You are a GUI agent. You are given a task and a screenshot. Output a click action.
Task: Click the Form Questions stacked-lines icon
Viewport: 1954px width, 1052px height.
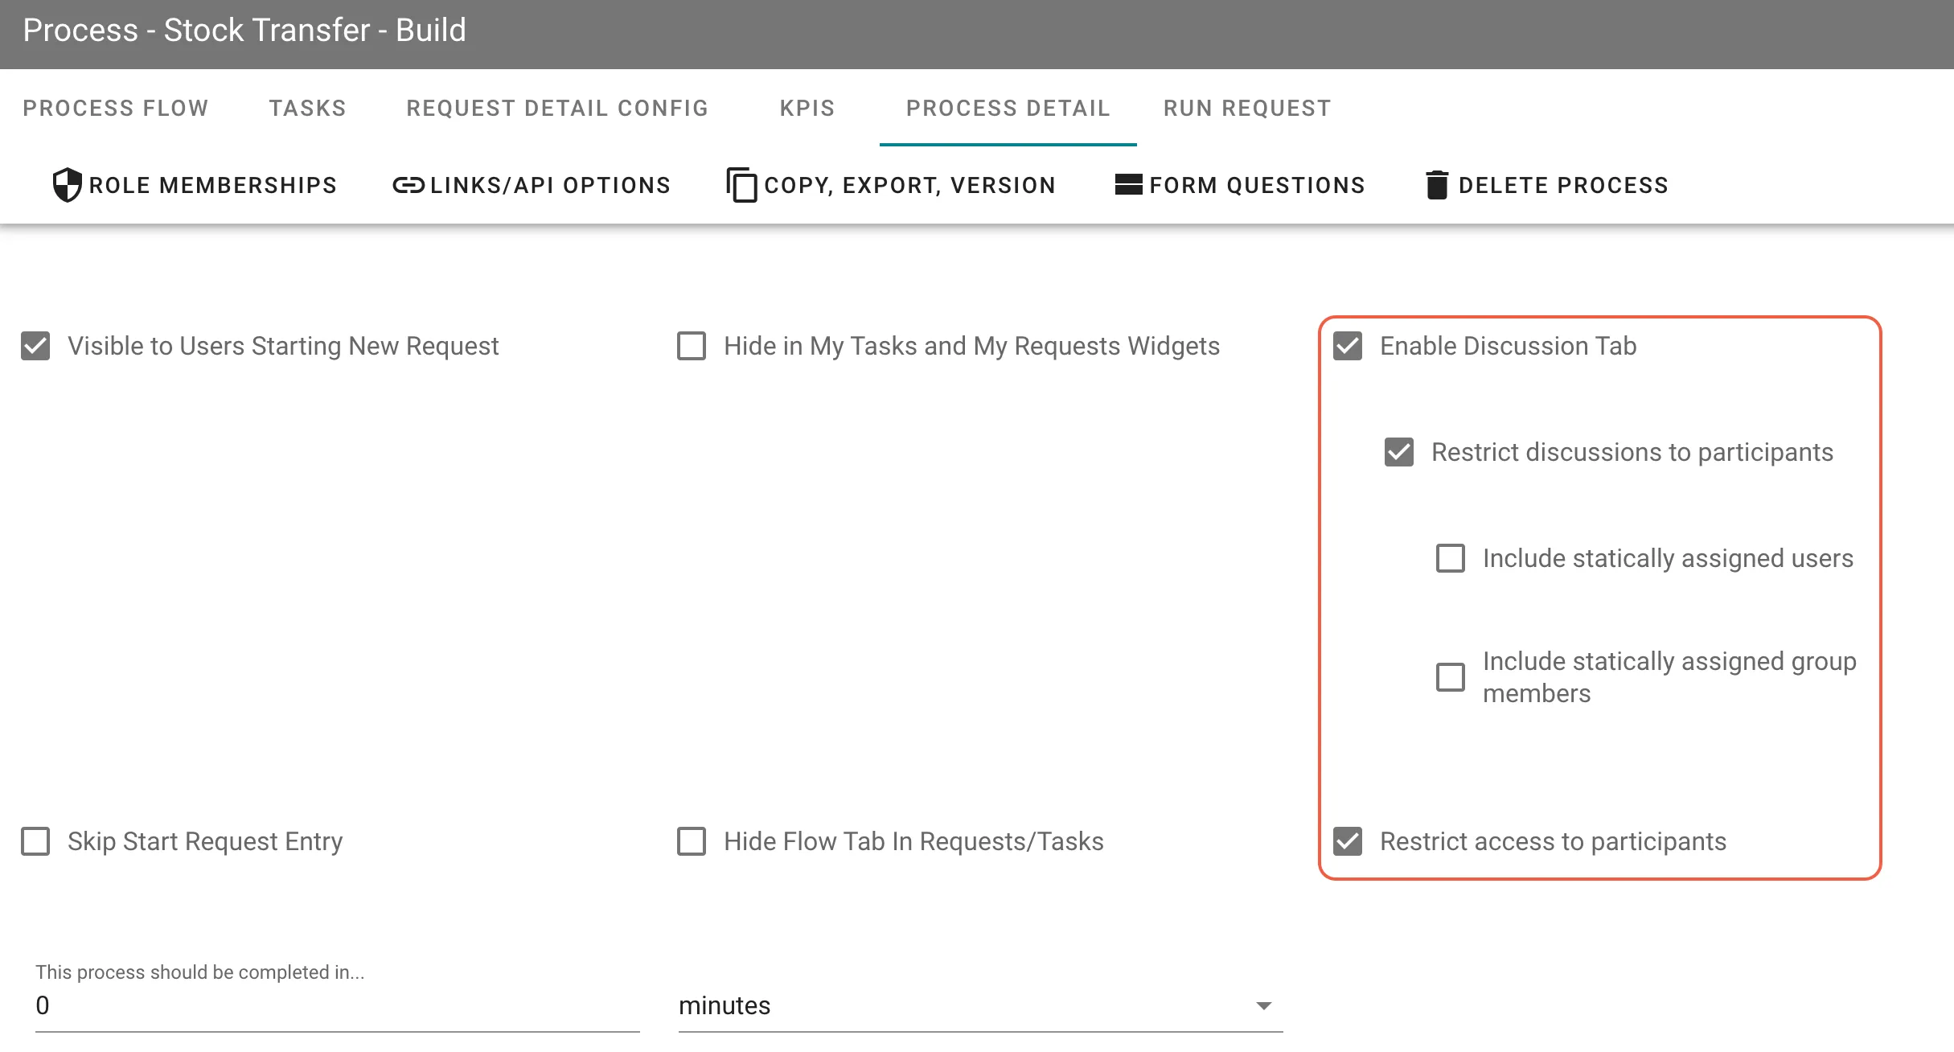(x=1127, y=184)
